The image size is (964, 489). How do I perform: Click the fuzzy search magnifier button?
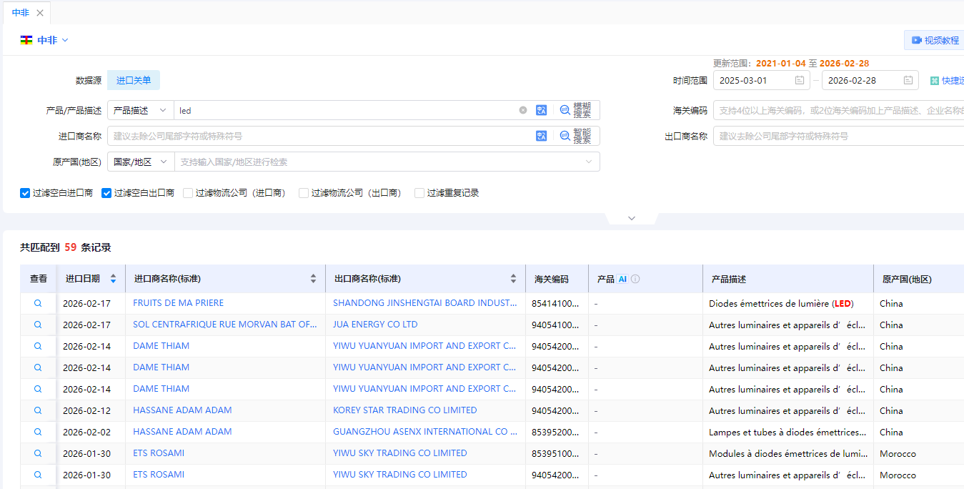(575, 110)
